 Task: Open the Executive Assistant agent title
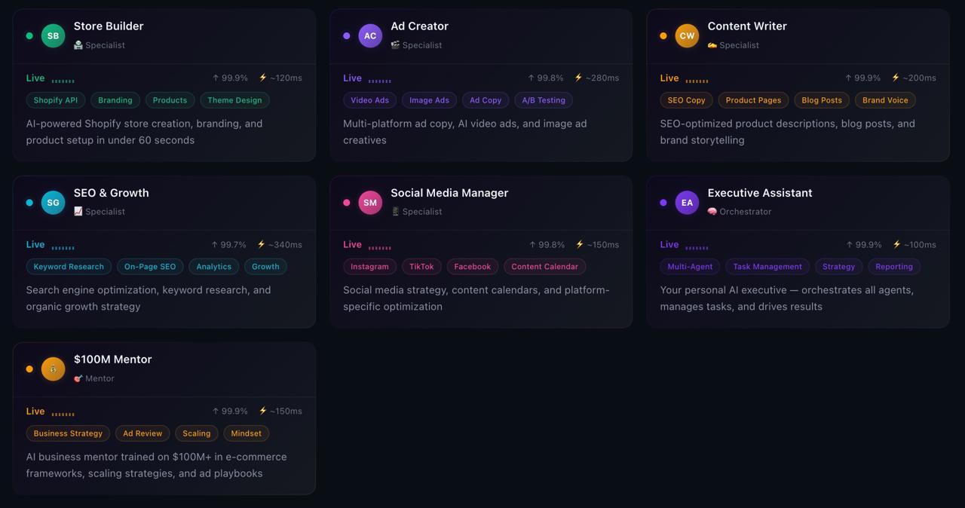[760, 193]
